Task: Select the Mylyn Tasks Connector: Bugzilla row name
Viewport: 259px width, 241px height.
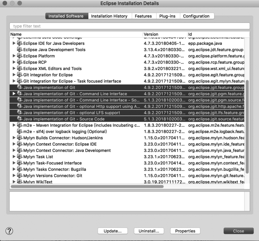Action: 55,169
